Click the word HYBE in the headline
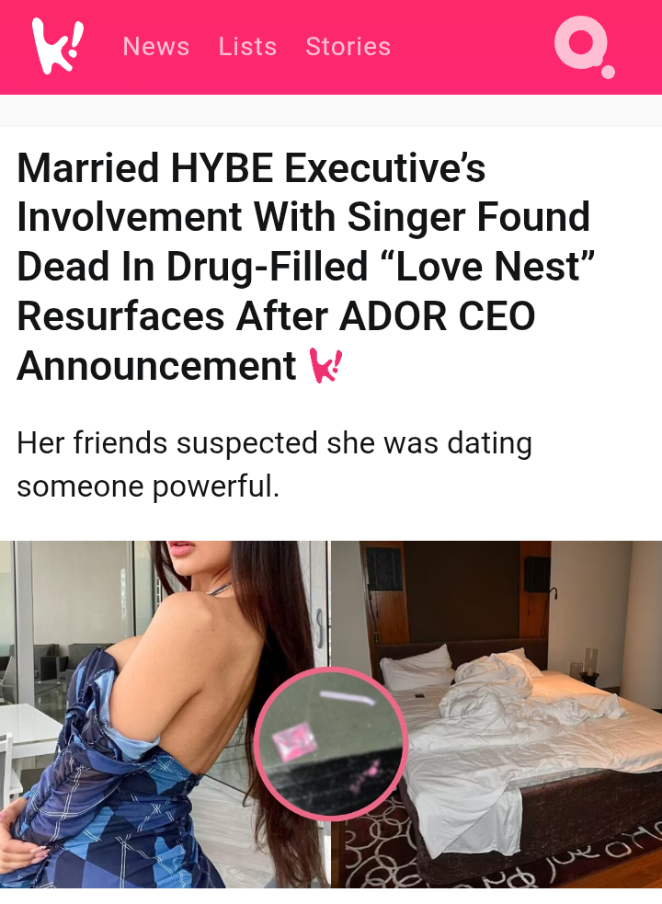 click(x=222, y=167)
